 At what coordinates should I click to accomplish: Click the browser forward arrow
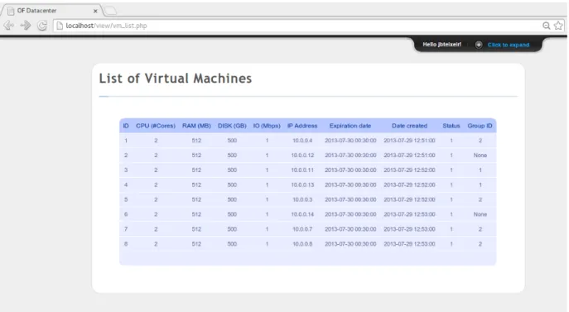coord(26,26)
